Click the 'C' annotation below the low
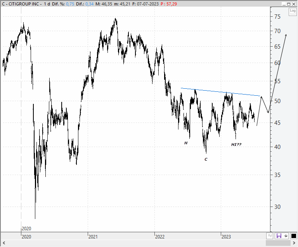This screenshot has width=298, height=247. (x=206, y=159)
